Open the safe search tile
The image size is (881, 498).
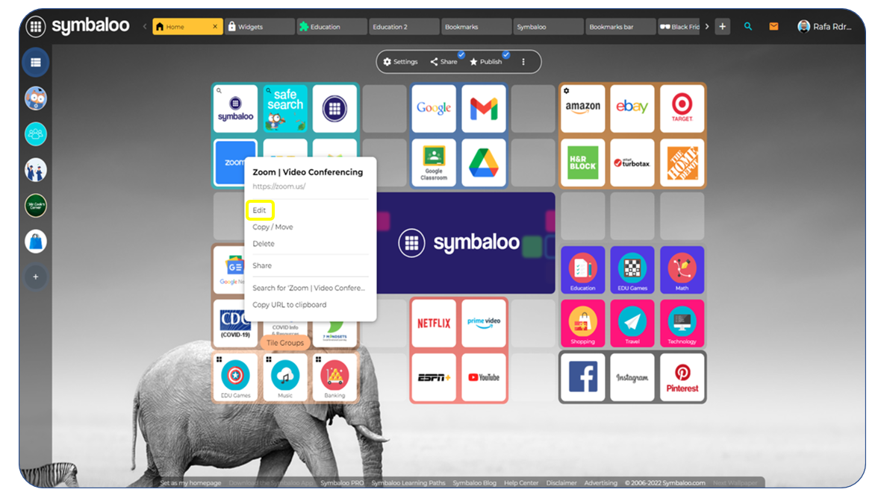point(285,109)
